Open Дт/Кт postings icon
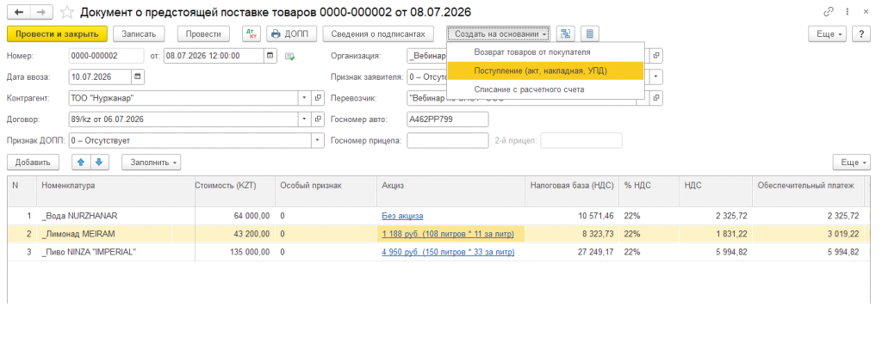 251,34
